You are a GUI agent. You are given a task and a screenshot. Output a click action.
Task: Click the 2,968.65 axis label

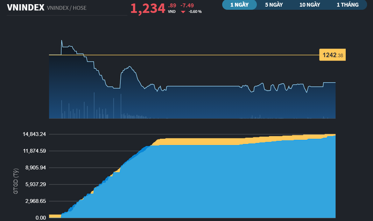[x=35, y=201]
